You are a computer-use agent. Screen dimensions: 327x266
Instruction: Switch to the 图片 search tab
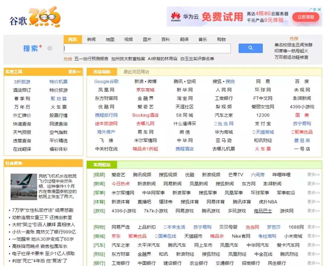[x=147, y=39]
